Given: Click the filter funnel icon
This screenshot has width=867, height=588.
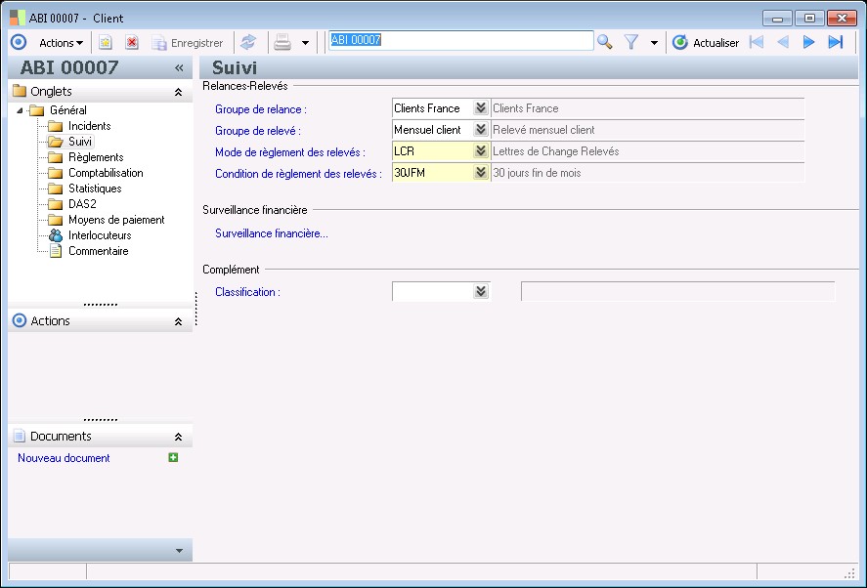Looking at the screenshot, I should 631,42.
